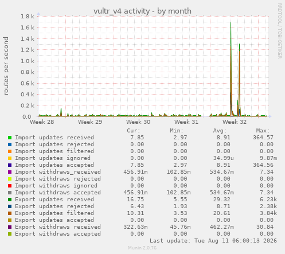Click the 'Export updates filtered' legend label
This screenshot has width=285, height=254.
point(54,213)
